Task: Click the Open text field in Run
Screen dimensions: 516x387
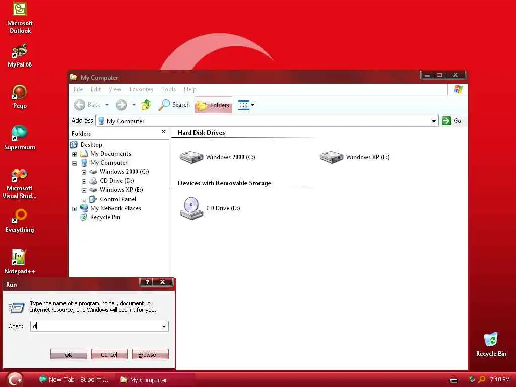Action: click(x=95, y=326)
